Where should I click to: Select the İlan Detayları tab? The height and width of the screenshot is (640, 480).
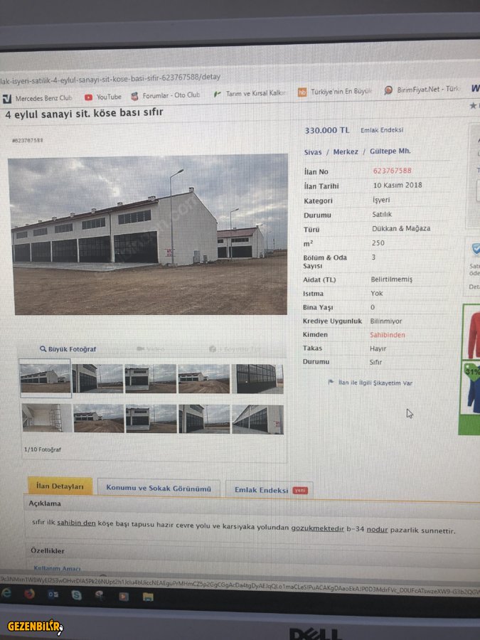[x=60, y=486]
